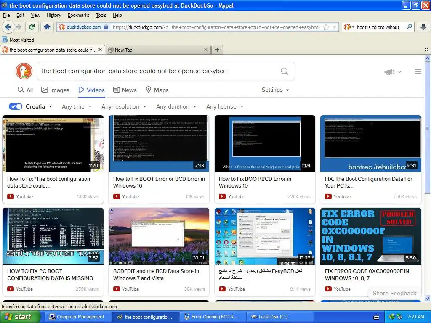Open the browser home page
Viewport: 431px width, 323px height.
[47, 27]
